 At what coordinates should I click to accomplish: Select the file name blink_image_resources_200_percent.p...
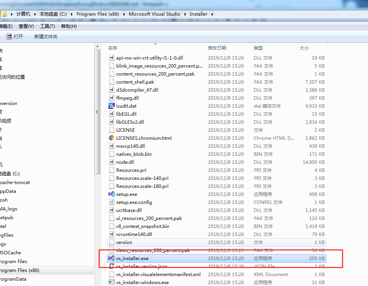click(x=159, y=66)
